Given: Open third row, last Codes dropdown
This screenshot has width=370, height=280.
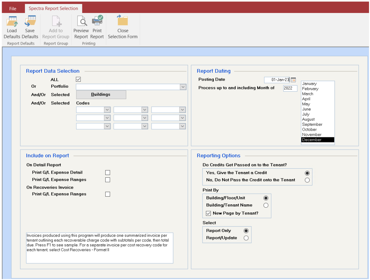Looking at the screenshot, I should [x=183, y=126].
